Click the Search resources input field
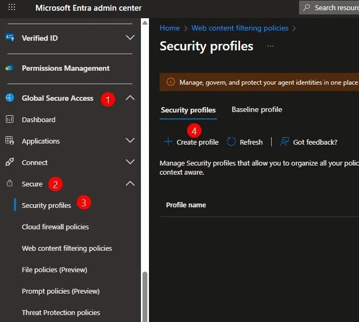 point(329,8)
